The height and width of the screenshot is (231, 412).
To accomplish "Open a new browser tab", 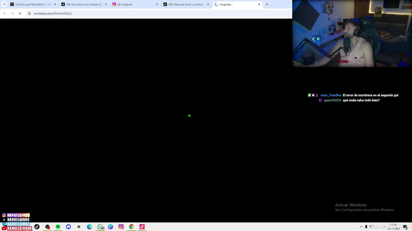I will tap(267, 4).
